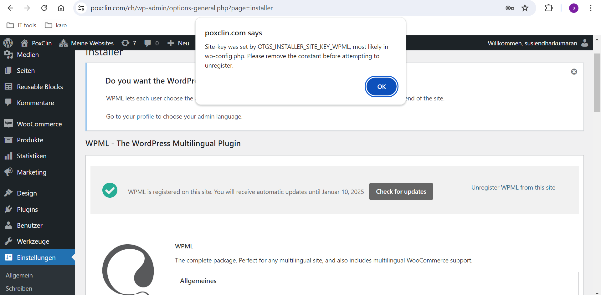Click the page vertical scrollbar
This screenshot has width=601, height=295.
(597, 83)
